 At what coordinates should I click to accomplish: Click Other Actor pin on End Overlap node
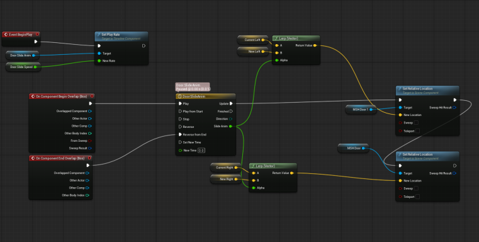[x=87, y=180]
